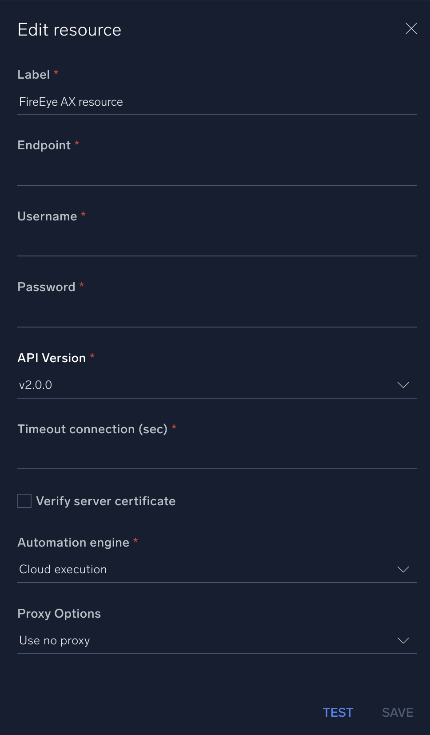Image resolution: width=430 pixels, height=735 pixels.
Task: Open the Proxy Options dropdown
Action: [x=403, y=640]
